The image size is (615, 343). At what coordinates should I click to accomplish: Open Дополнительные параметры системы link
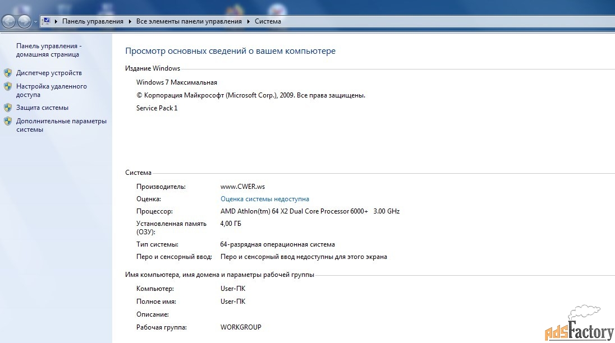click(x=61, y=126)
